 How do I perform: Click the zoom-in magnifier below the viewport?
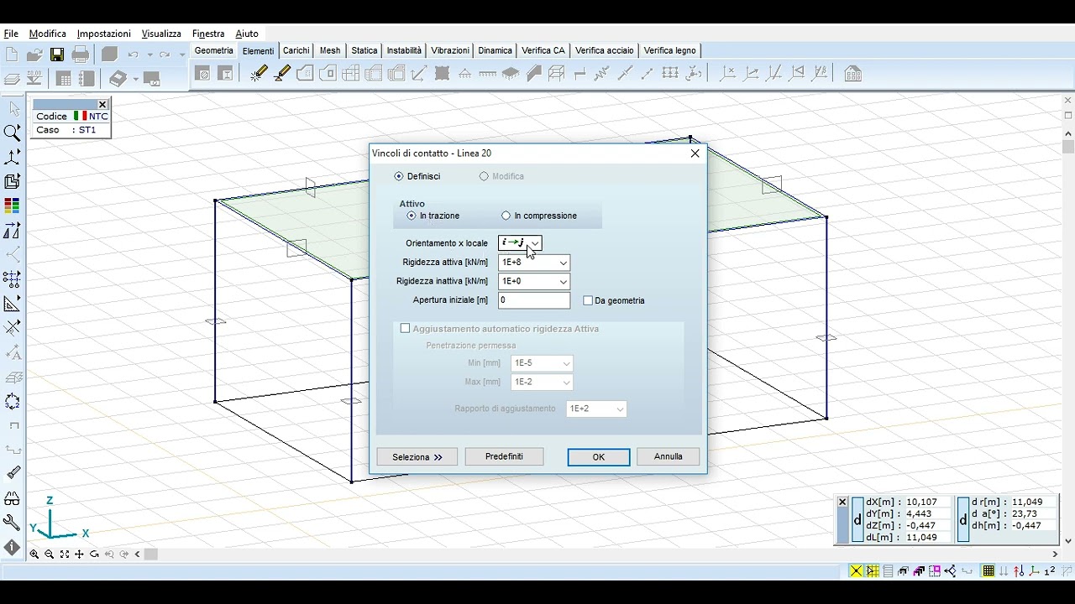click(34, 555)
